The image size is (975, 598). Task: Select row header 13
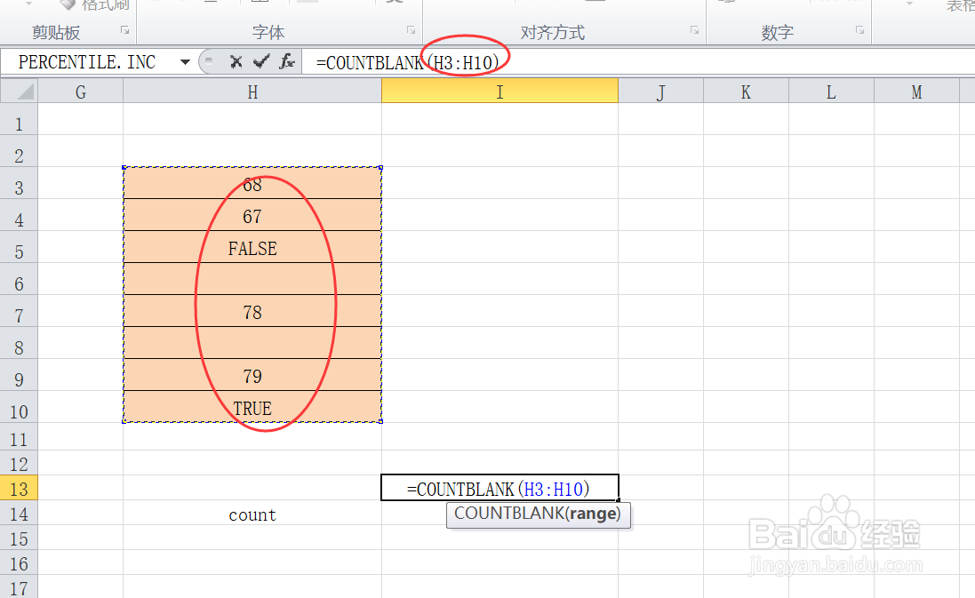tap(18, 488)
